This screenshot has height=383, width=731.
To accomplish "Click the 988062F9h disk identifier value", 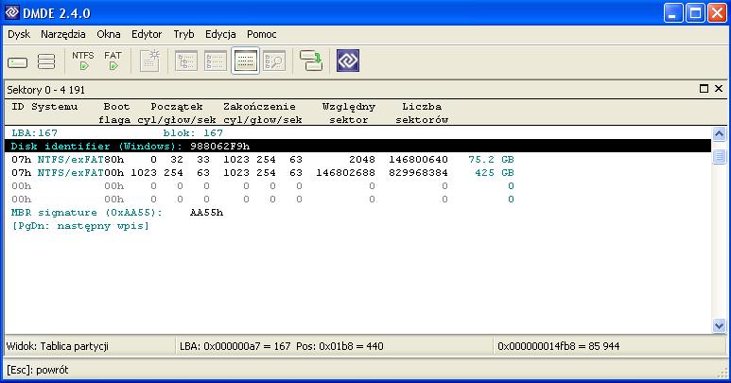I will pyautogui.click(x=219, y=146).
